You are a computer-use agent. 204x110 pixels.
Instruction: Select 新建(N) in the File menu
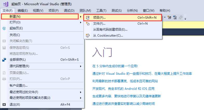(x=40, y=17)
